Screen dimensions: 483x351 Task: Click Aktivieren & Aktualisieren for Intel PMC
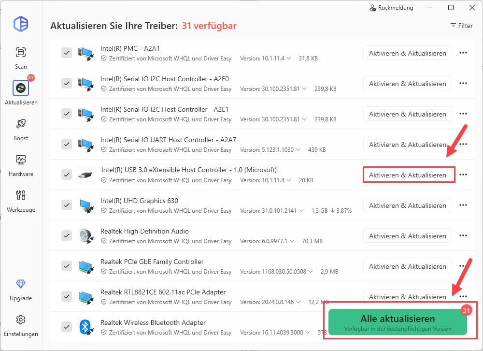pyautogui.click(x=408, y=53)
